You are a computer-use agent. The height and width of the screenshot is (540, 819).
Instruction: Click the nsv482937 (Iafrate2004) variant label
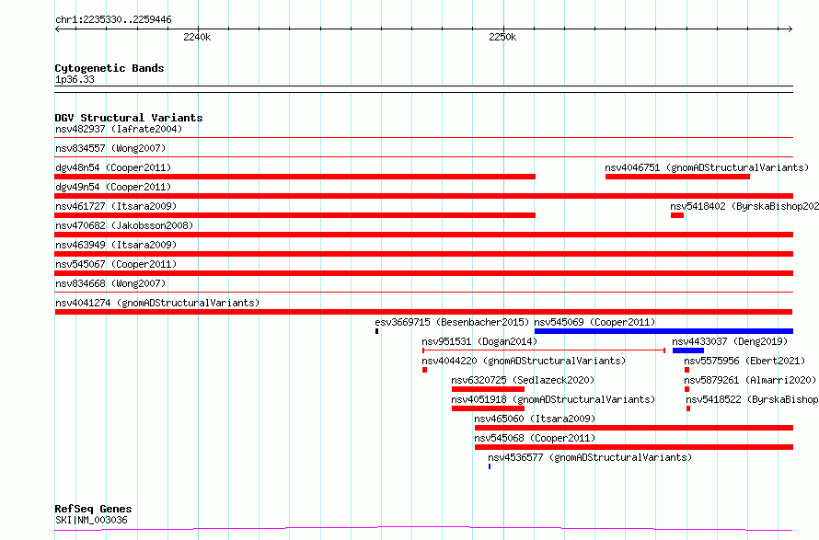click(x=119, y=129)
